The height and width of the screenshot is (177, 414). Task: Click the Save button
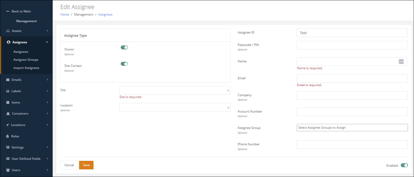point(86,165)
